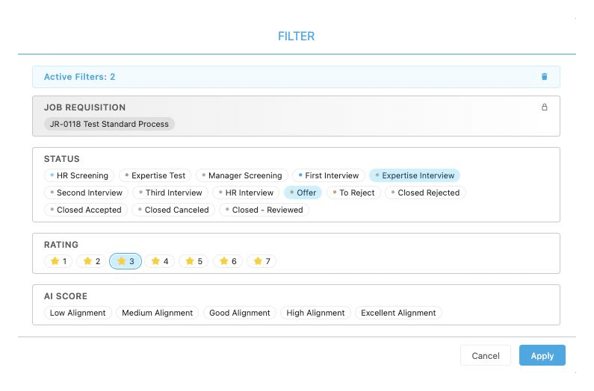Toggle To Reject status filter
Screen dimensions: 594x391
click(x=353, y=193)
